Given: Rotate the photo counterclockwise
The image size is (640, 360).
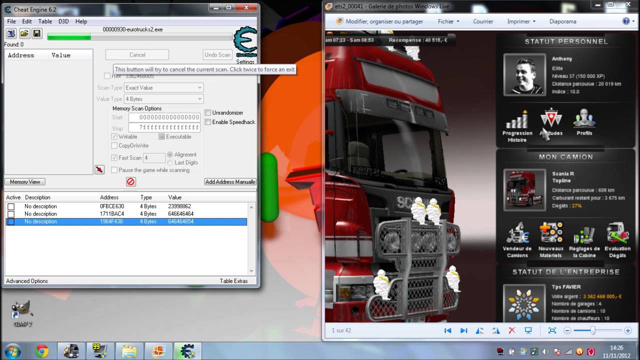Looking at the screenshot, I should tap(479, 330).
